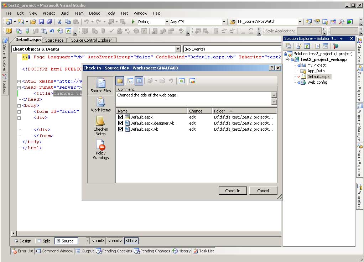
Task: Open the Error List window tab
Action: pyautogui.click(x=23, y=251)
